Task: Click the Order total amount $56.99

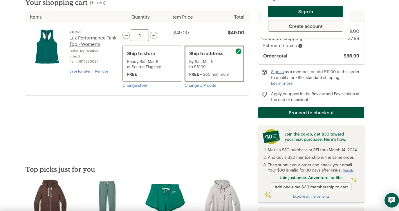Action: (351, 56)
